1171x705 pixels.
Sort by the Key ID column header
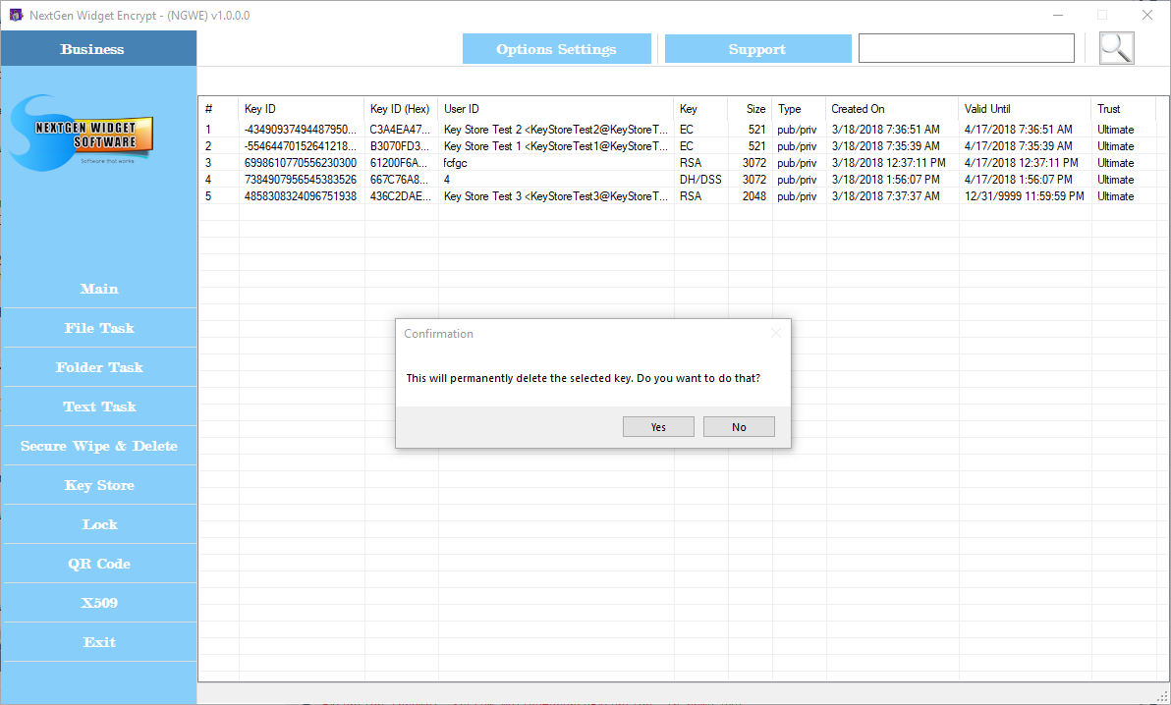click(x=302, y=109)
